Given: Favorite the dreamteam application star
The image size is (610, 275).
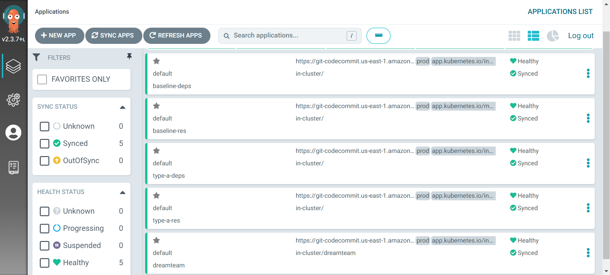Looking at the screenshot, I should click(156, 240).
